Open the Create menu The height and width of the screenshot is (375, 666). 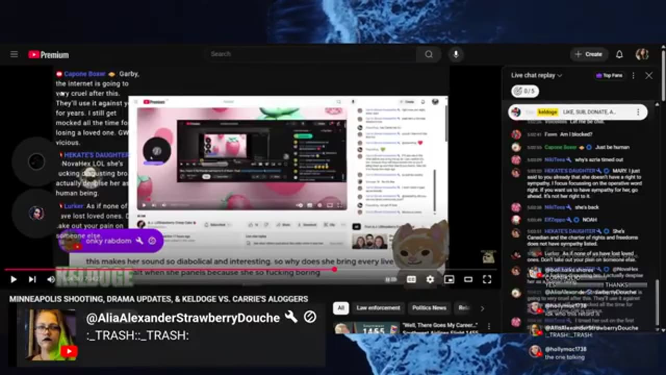coord(588,54)
